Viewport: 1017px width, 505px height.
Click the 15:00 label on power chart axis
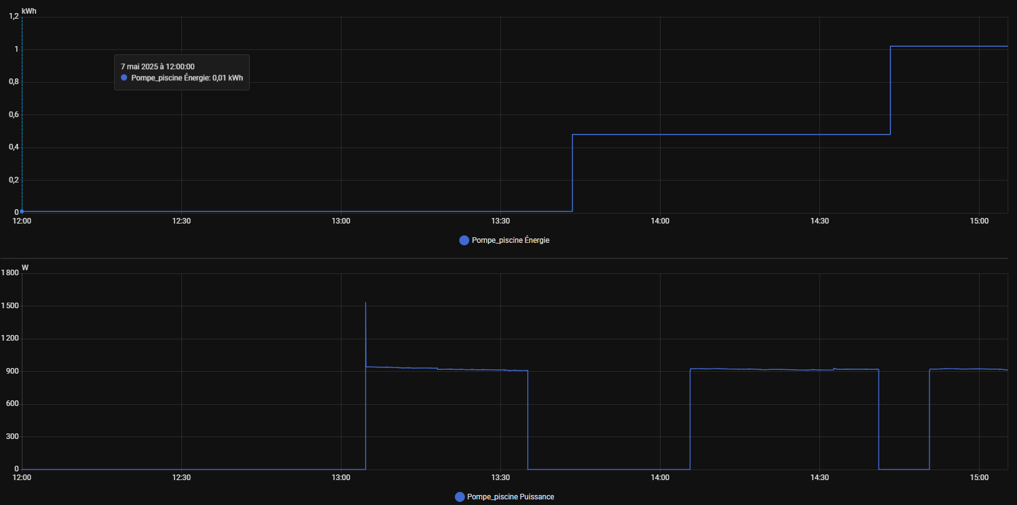[x=979, y=478]
